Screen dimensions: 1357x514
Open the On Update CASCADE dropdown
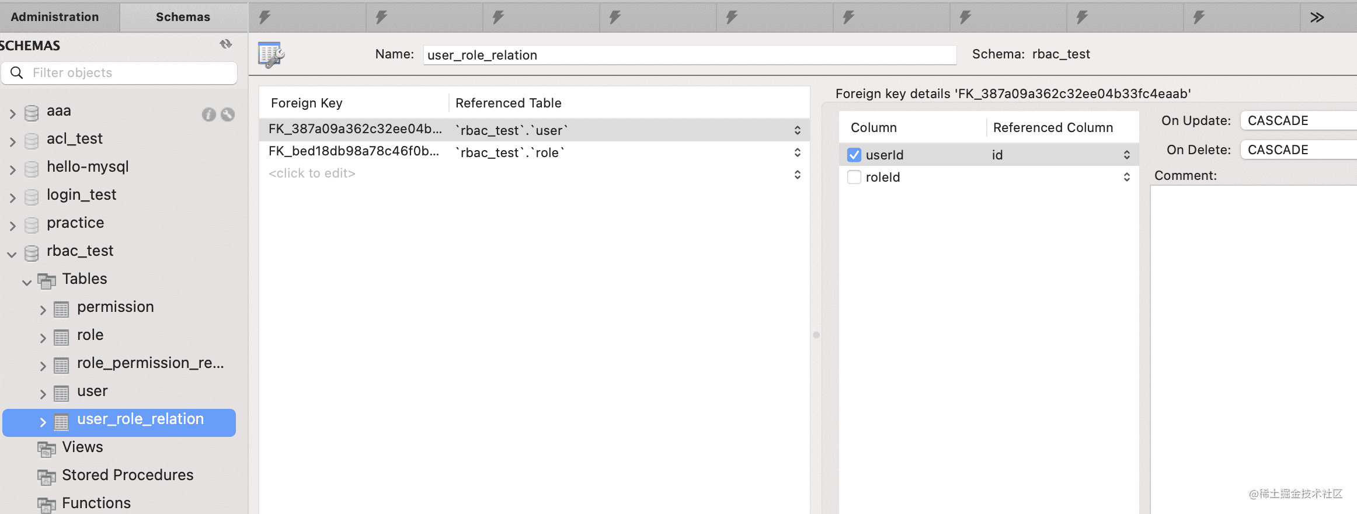click(x=1297, y=120)
